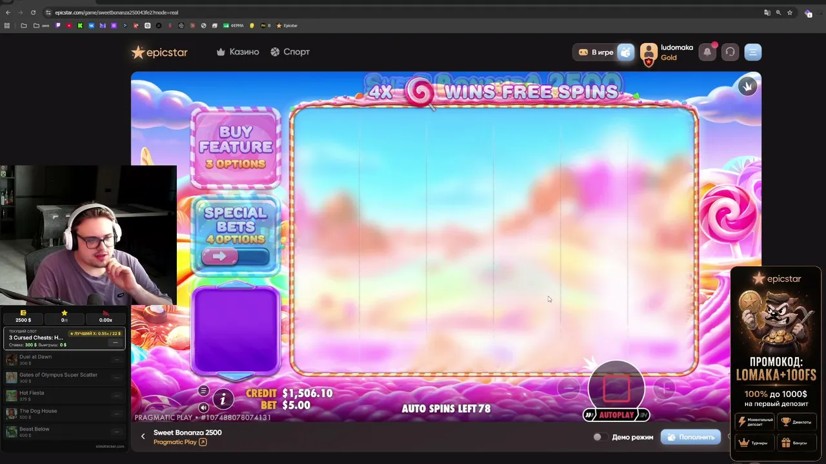Bookmark this page with the star
Screen dimensions: 826x464
coord(789,12)
